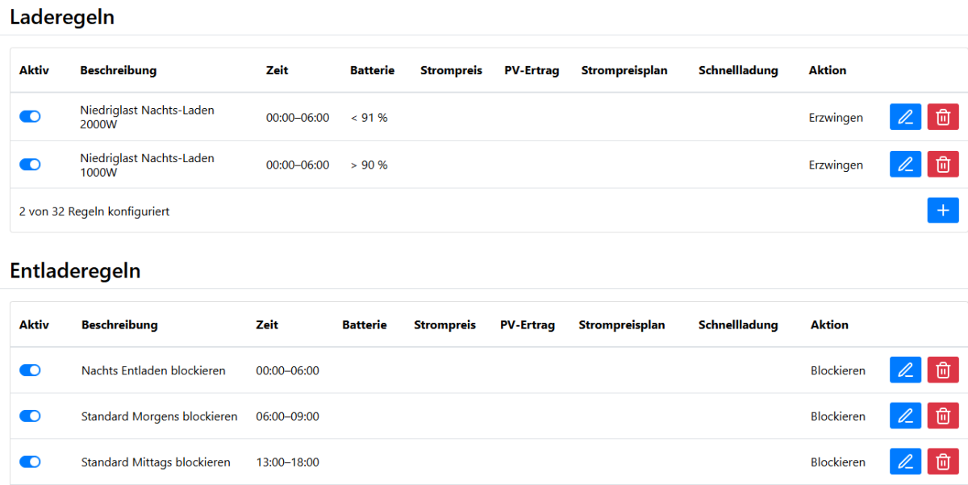Click the Strompreisplan header in Entladeregeln table
Viewport: 968px width, 485px height.
621,325
